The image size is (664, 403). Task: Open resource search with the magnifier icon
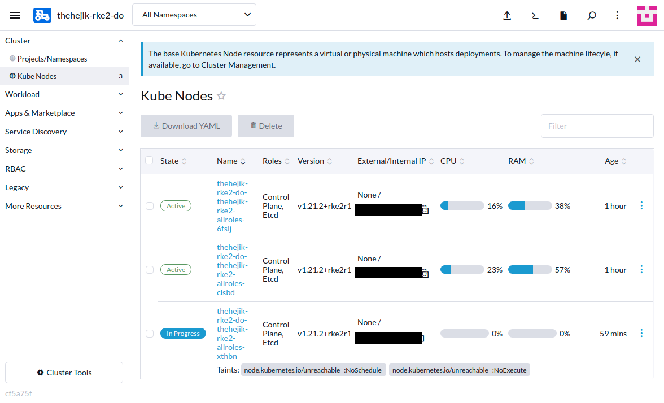pyautogui.click(x=592, y=15)
